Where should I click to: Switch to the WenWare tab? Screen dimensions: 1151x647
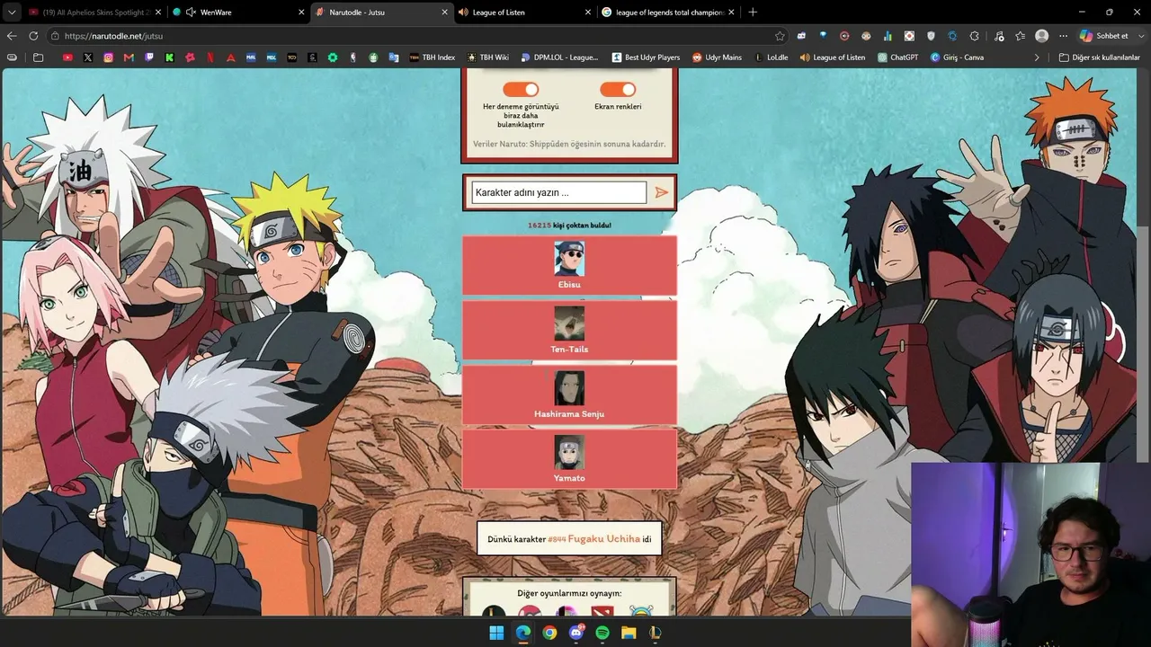(x=237, y=13)
